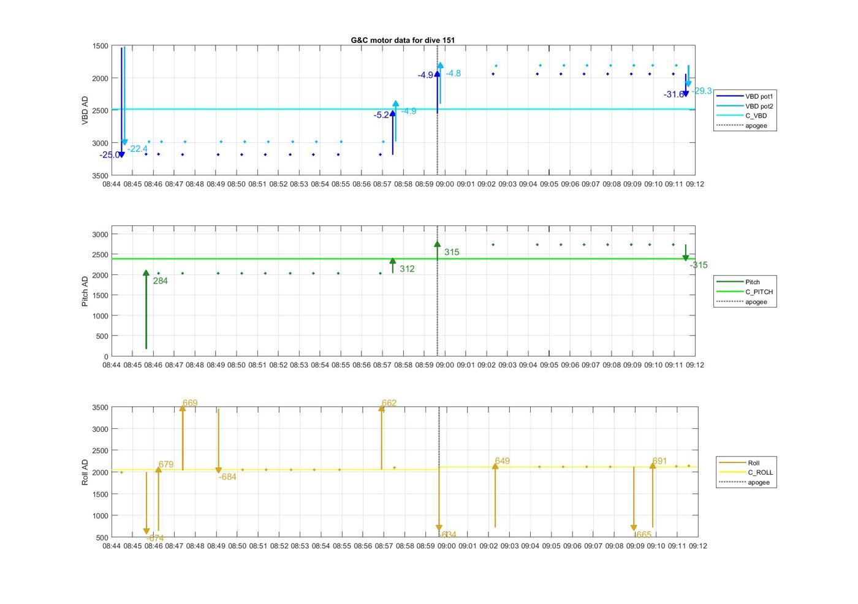This screenshot has height=604, width=858.
Task: Click the 'Pitch AD' y-axis label
Action: coord(85,291)
